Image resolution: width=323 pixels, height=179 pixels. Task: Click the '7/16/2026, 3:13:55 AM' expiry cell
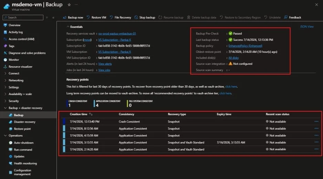pos(231,143)
